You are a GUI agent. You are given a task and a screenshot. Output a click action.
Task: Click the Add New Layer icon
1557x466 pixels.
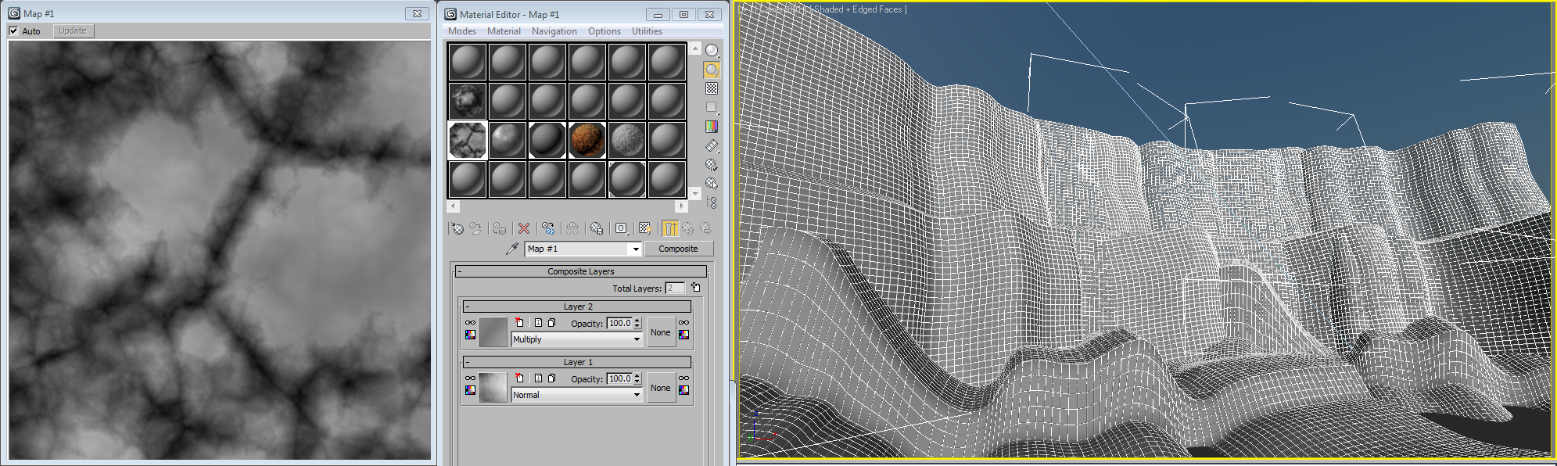click(695, 288)
